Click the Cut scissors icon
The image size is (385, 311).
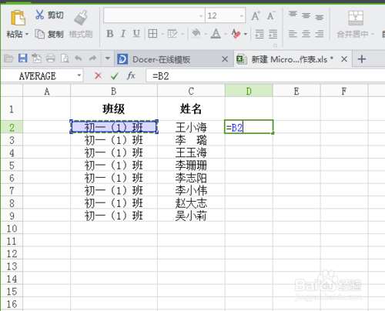(x=40, y=15)
